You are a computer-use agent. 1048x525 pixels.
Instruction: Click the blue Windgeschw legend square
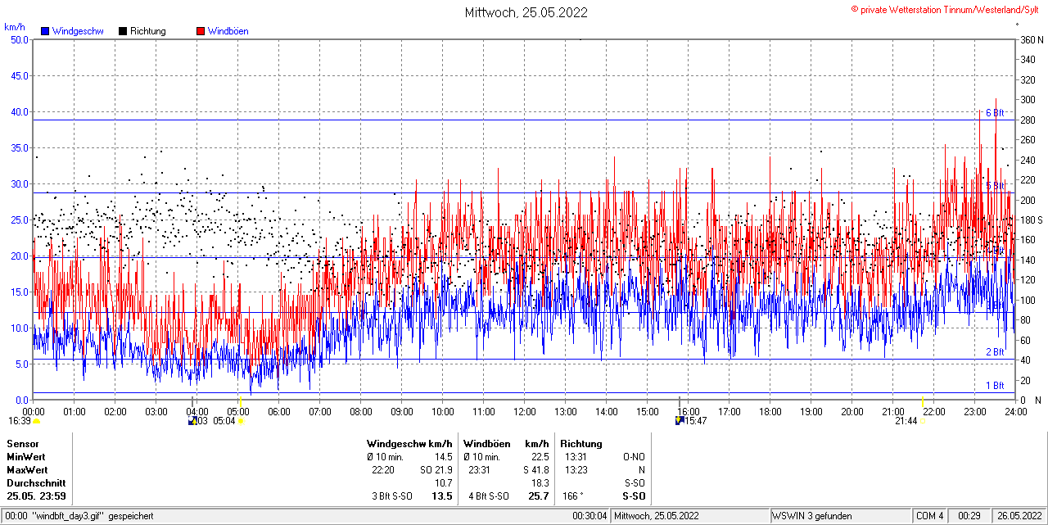pos(45,31)
